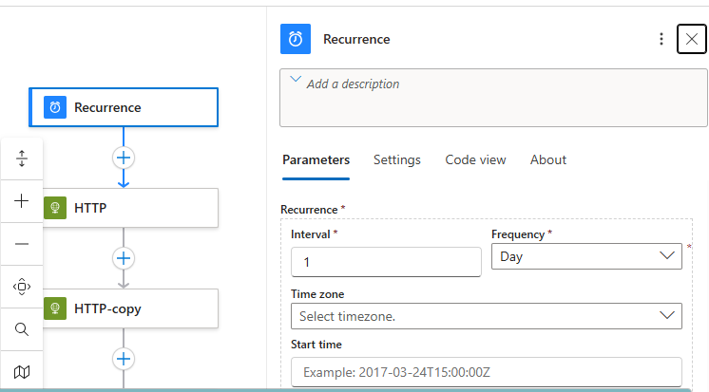
Task: Click the Start time input field
Action: 487,372
